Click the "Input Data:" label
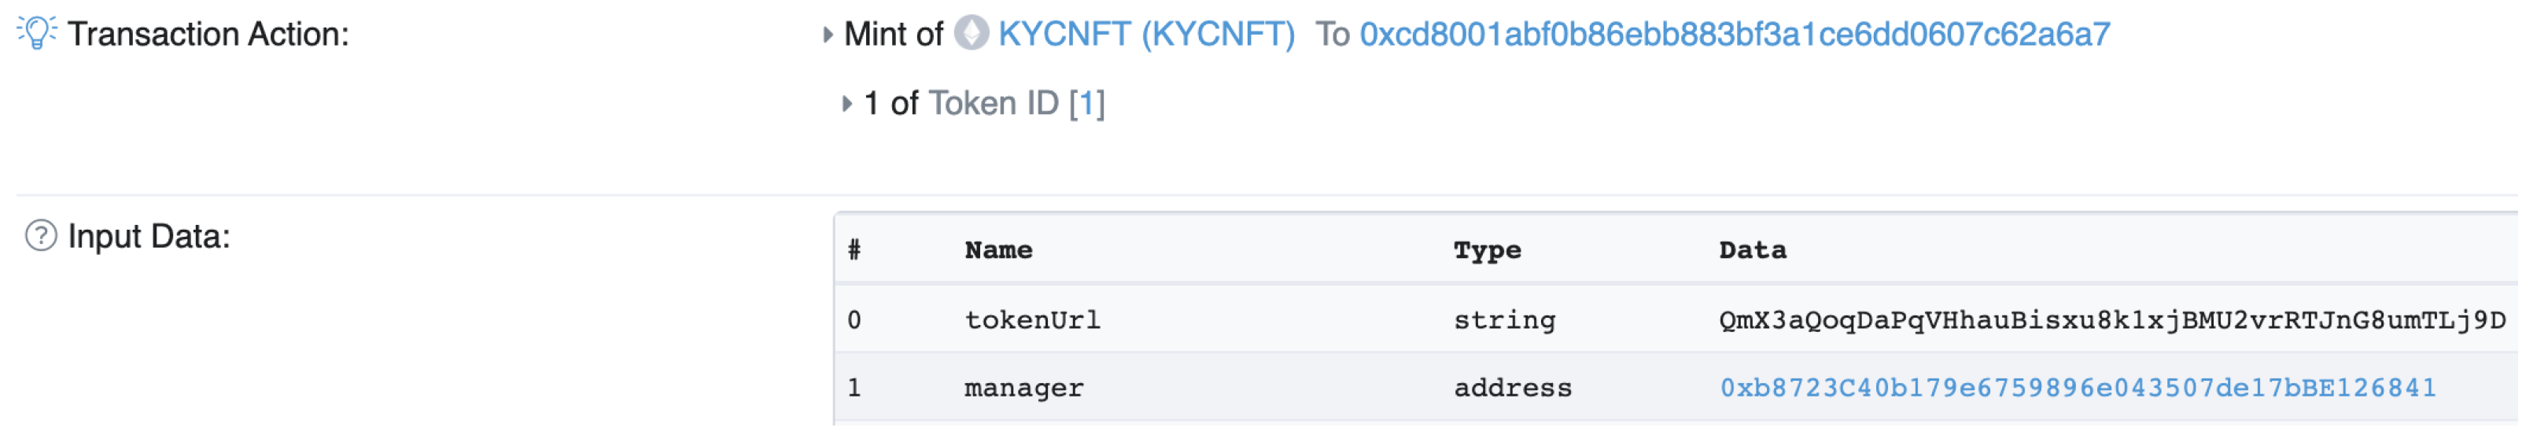The image size is (2537, 446). 149,236
